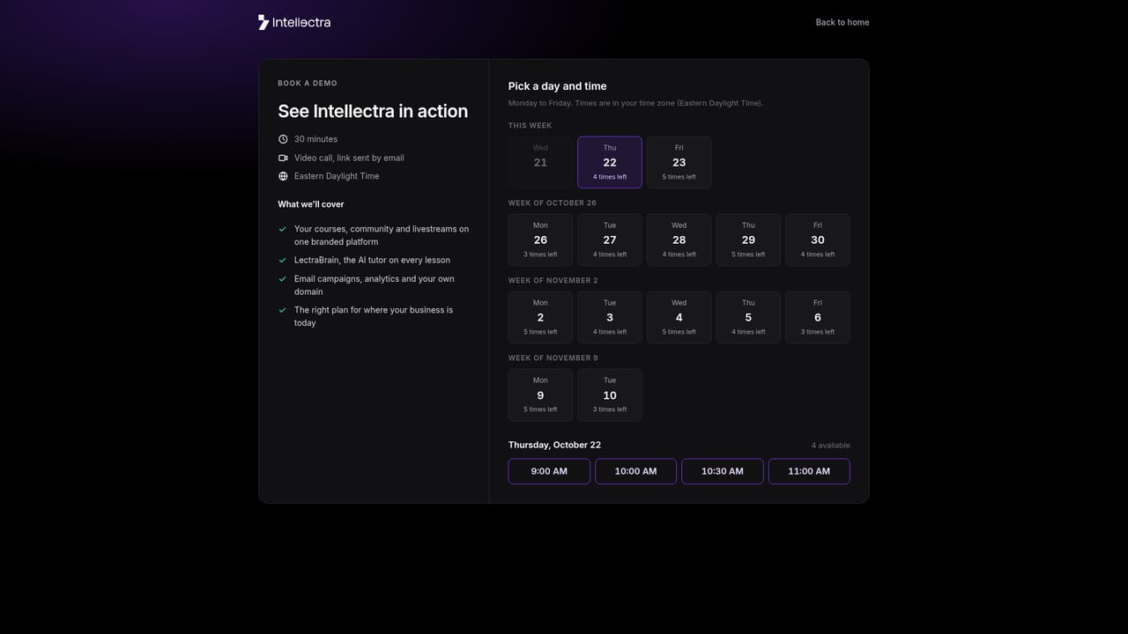The height and width of the screenshot is (634, 1128).
Task: Pick the 11:00 AM time slot
Action: 809,471
